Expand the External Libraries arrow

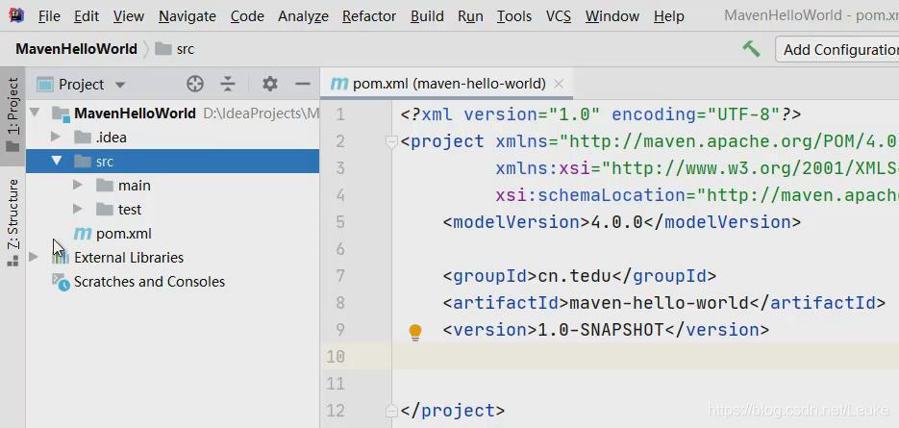coord(34,257)
